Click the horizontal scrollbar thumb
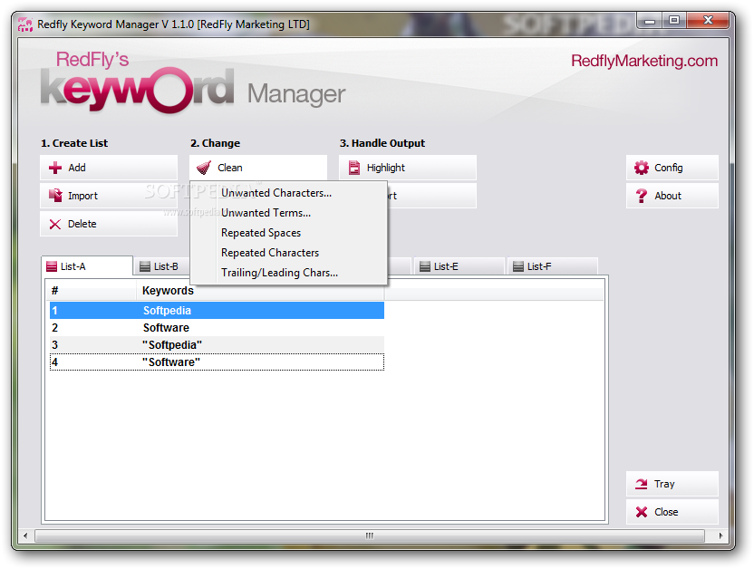This screenshot has width=754, height=569. (x=370, y=535)
